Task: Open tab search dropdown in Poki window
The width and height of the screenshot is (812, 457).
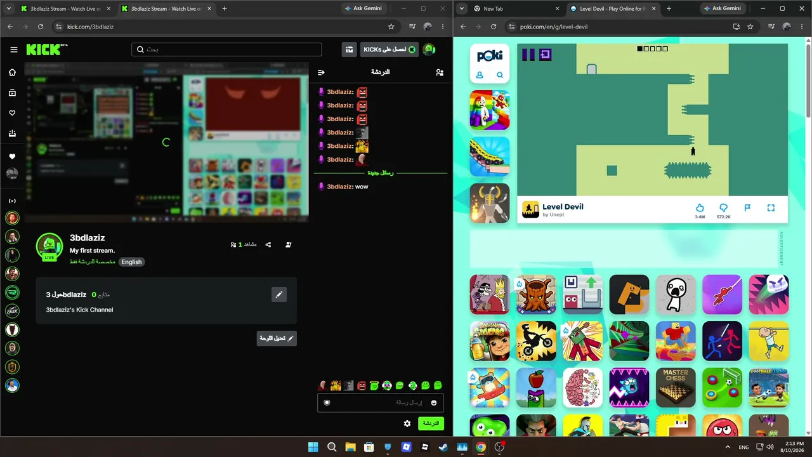Action: [461, 8]
